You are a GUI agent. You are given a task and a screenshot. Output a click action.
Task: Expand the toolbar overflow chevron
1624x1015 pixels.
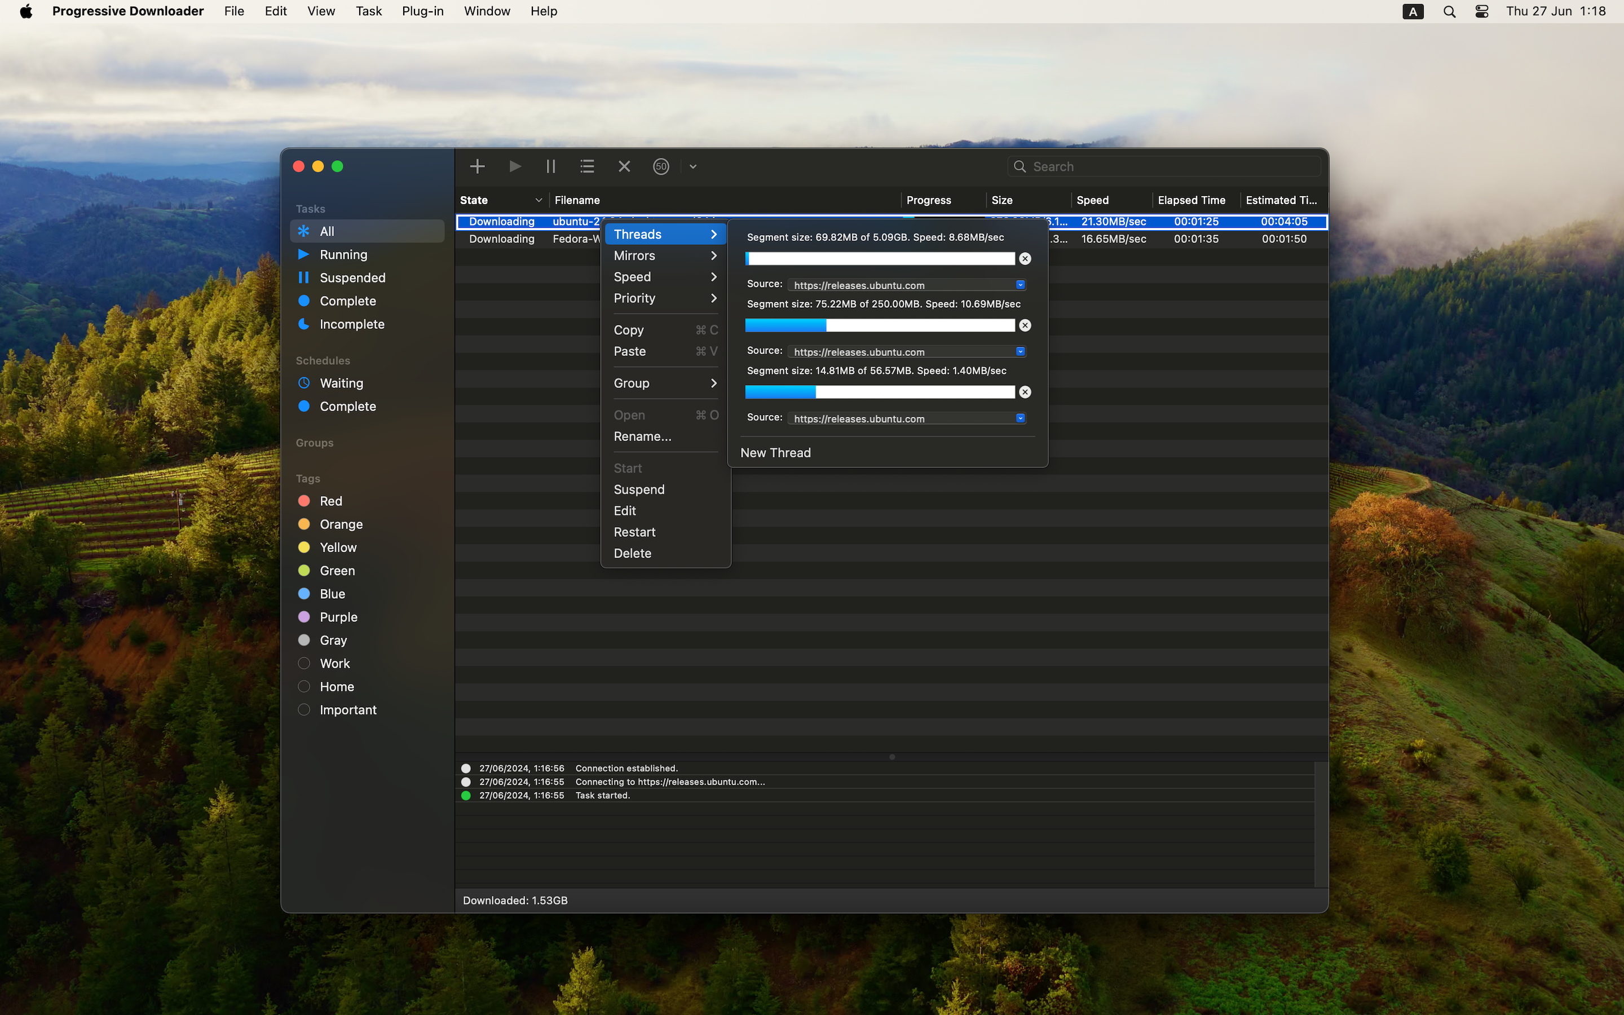tap(693, 166)
